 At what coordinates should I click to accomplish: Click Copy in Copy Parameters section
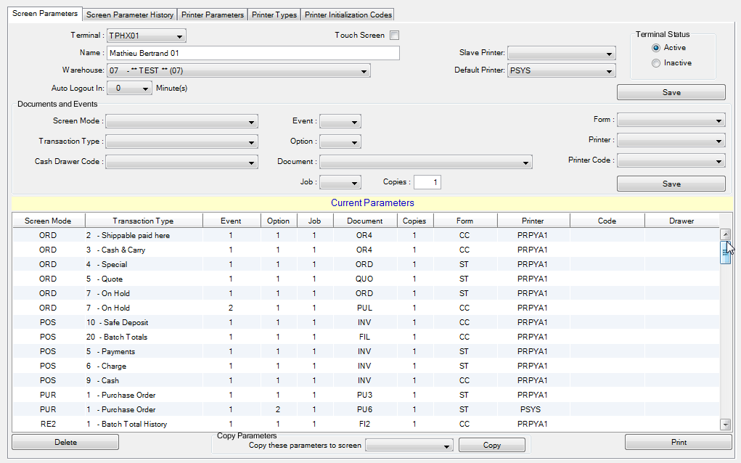[x=492, y=445]
